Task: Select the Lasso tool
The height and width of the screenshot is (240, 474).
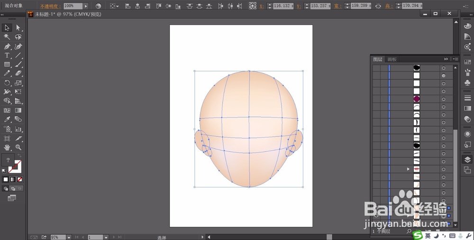Action: point(18,37)
